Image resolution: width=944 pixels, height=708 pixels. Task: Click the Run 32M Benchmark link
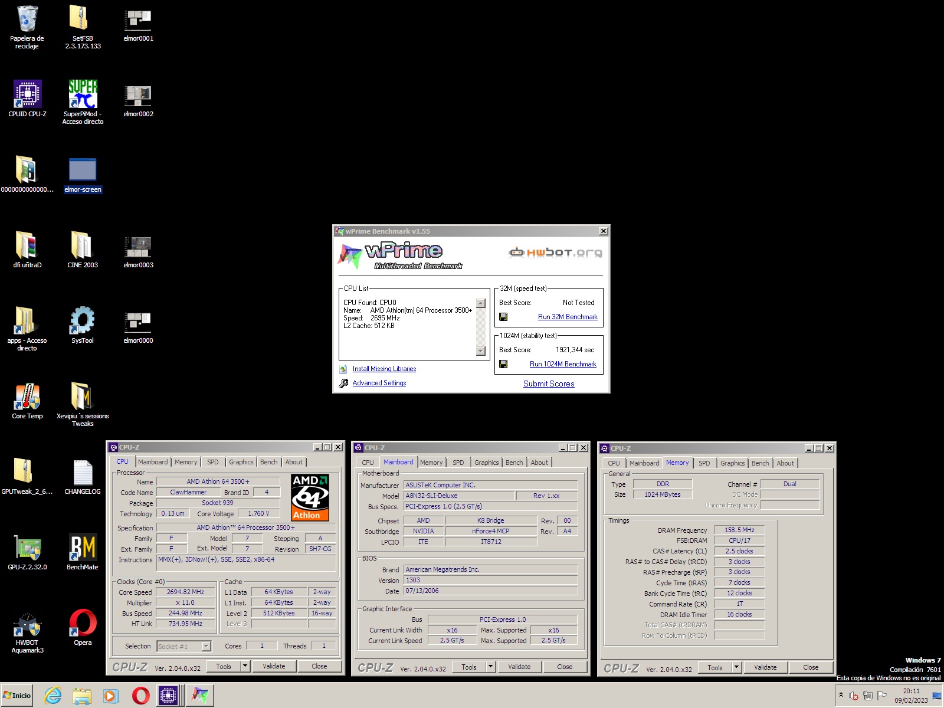click(x=568, y=317)
